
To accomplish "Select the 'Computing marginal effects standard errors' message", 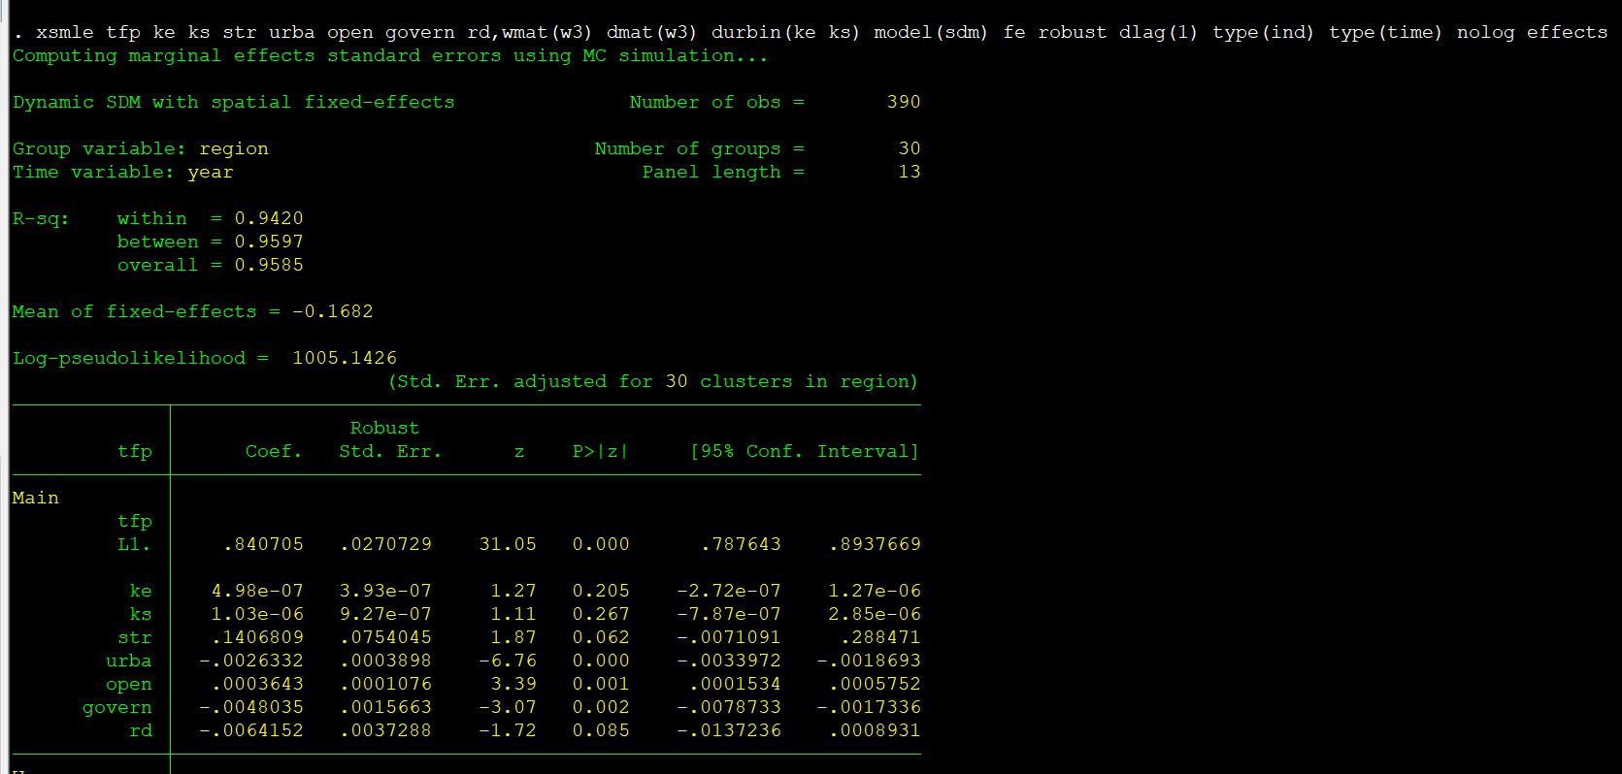I will coord(390,55).
